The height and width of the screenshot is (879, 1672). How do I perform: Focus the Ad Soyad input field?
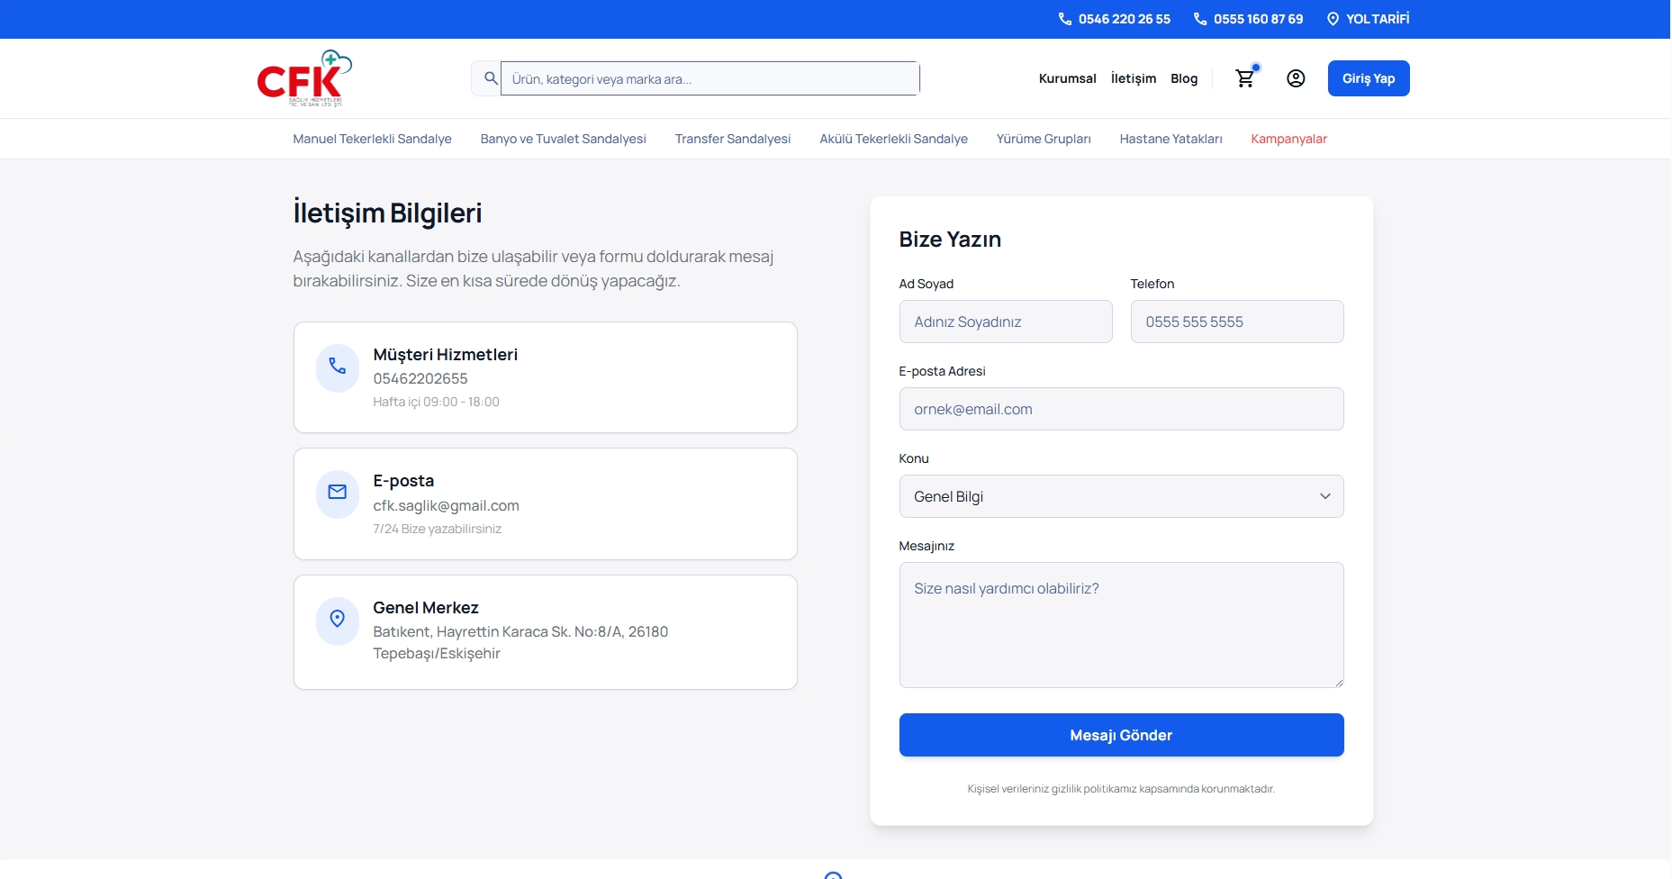pos(1005,322)
